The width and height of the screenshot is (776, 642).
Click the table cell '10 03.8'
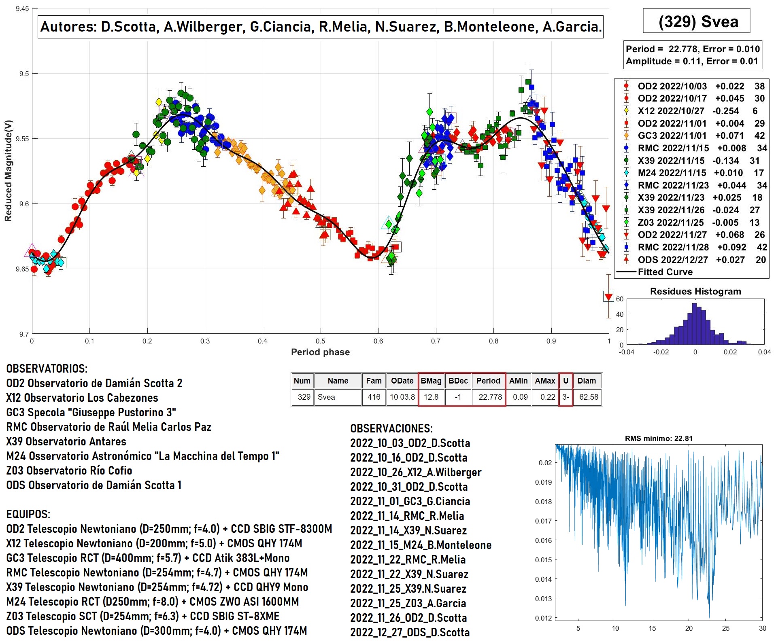(402, 397)
